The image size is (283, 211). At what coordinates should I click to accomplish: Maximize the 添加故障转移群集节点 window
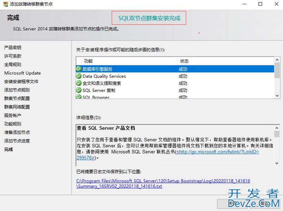pos(260,4)
